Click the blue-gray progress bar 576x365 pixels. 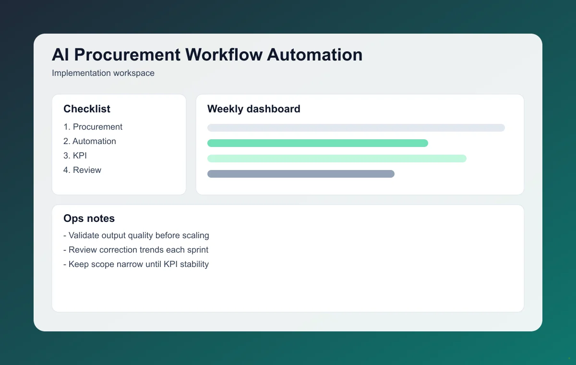[x=300, y=174]
